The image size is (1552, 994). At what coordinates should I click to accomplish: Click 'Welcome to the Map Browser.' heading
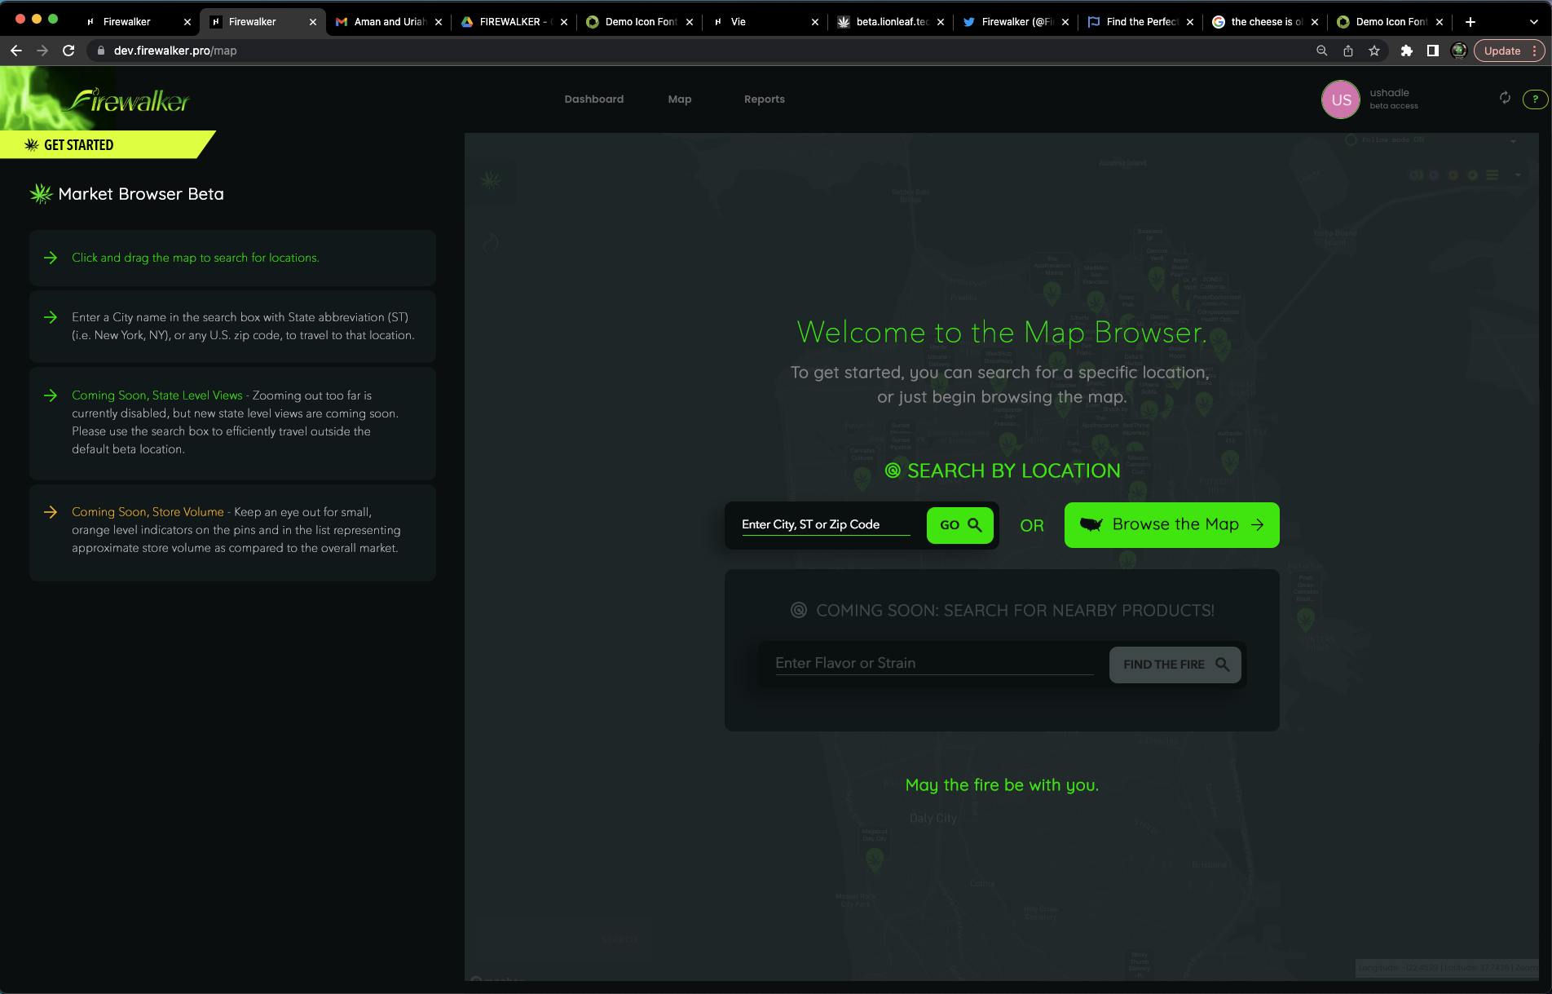point(1002,333)
